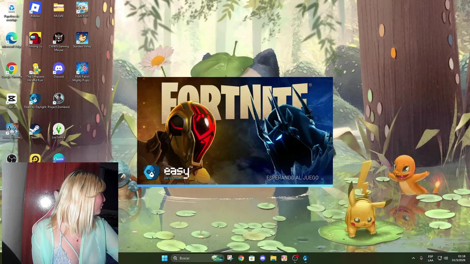Click the Windows Start button on the taskbar

point(164,258)
